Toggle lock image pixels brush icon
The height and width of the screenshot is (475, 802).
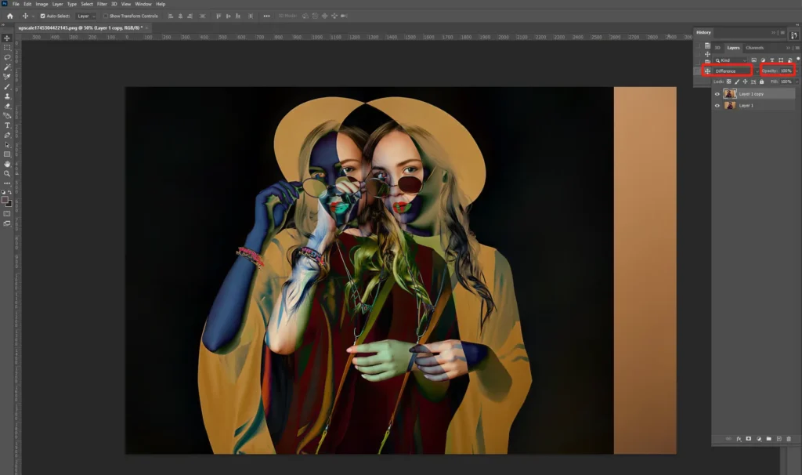pyautogui.click(x=737, y=82)
